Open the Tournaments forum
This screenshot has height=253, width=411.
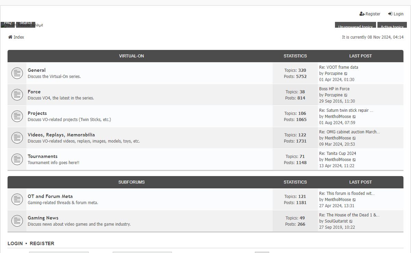(42, 156)
